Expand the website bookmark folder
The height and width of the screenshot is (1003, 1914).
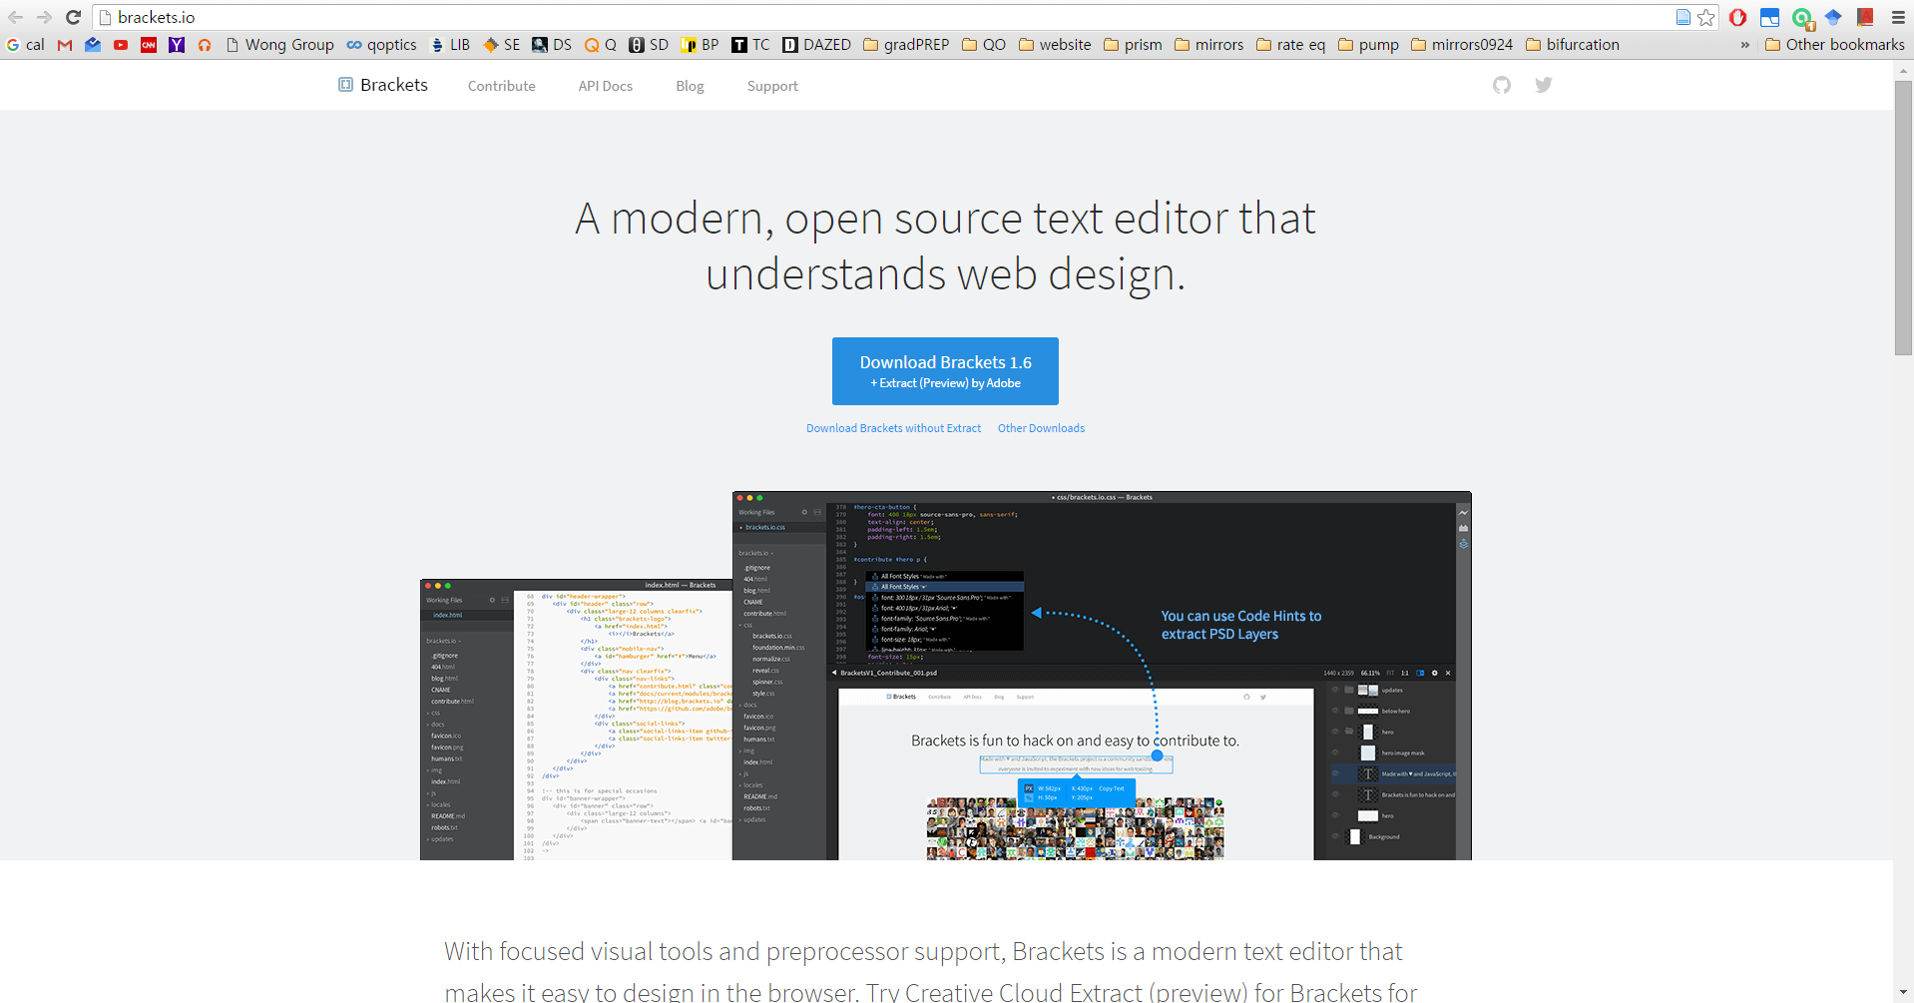1055,45
